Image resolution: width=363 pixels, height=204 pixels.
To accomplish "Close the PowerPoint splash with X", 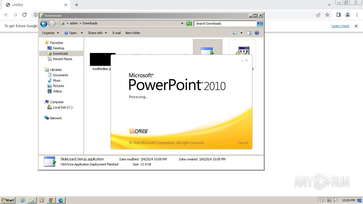I will [x=246, y=60].
